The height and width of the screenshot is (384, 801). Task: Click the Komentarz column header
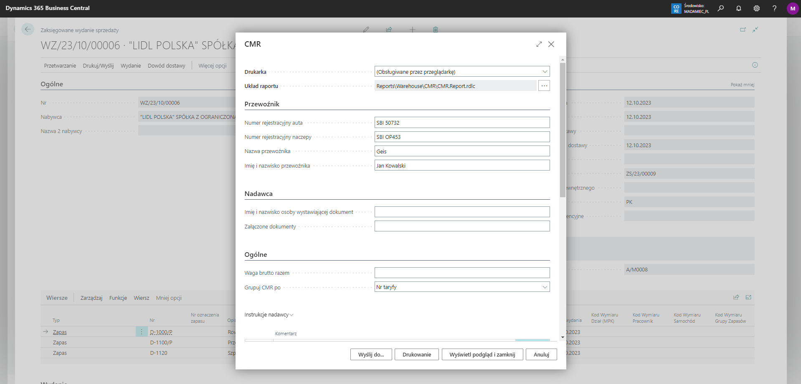tap(286, 334)
